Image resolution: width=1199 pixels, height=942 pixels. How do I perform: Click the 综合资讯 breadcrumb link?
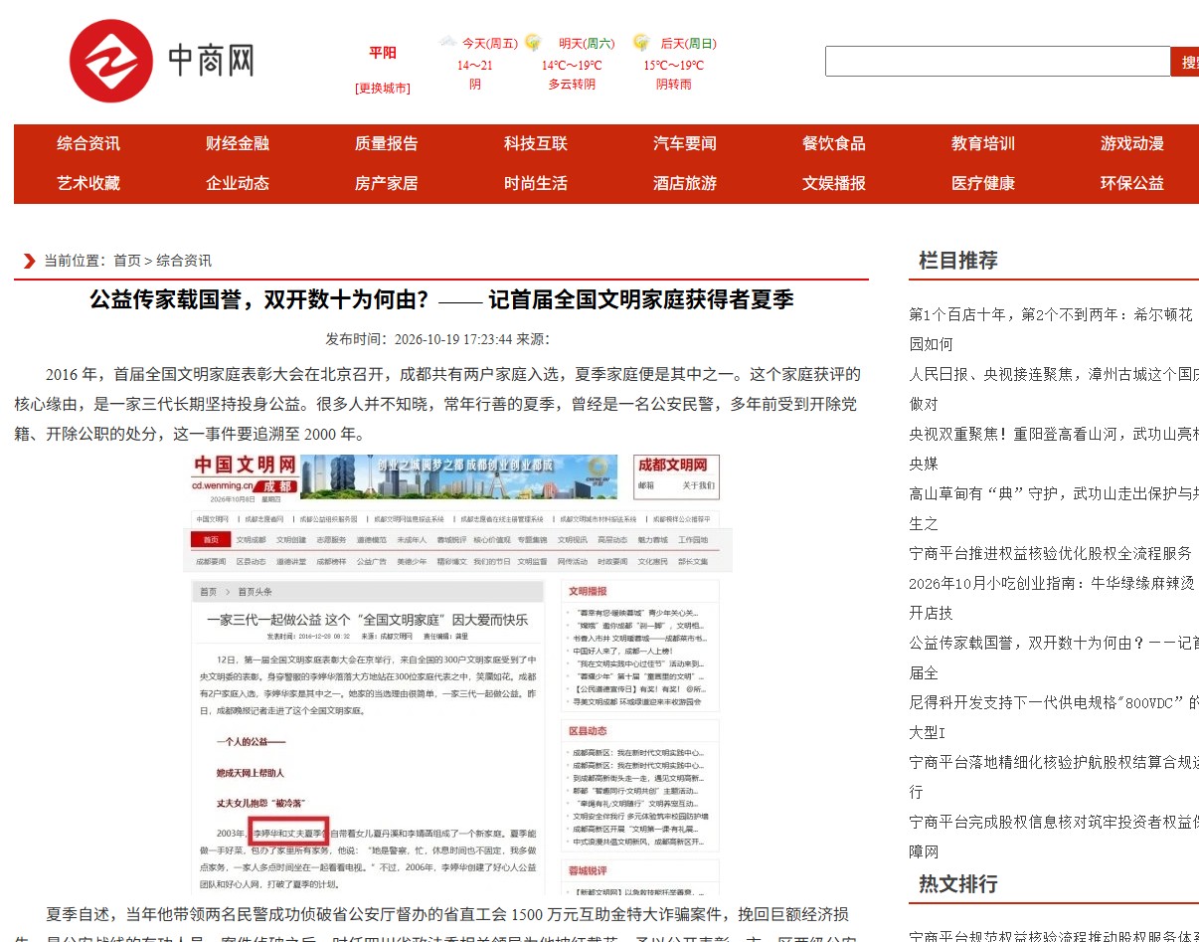[x=184, y=261]
